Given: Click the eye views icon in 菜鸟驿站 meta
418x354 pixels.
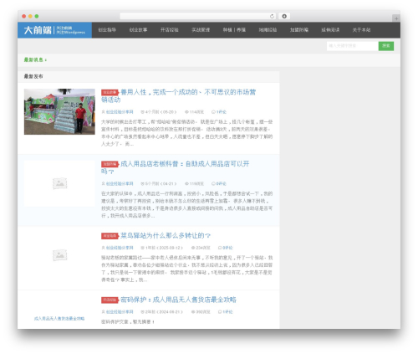Looking at the screenshot, I should tap(193, 248).
